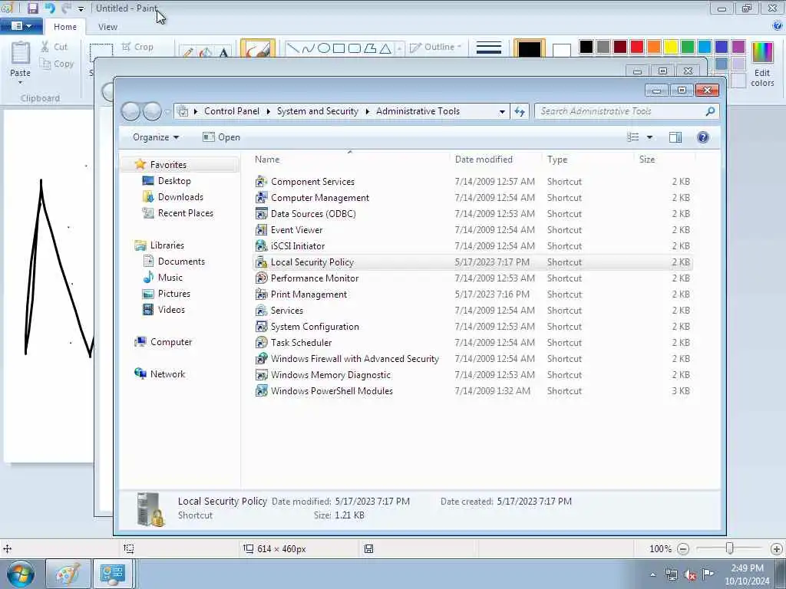Select System Configuration icon
The image size is (786, 589).
click(261, 326)
